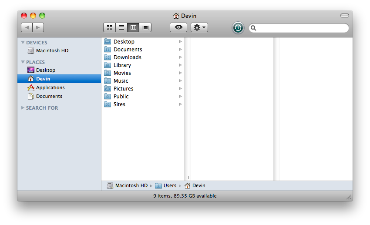The width and height of the screenshot is (370, 225).
Task: Hide the toolbar with the pill button
Action: [344, 16]
